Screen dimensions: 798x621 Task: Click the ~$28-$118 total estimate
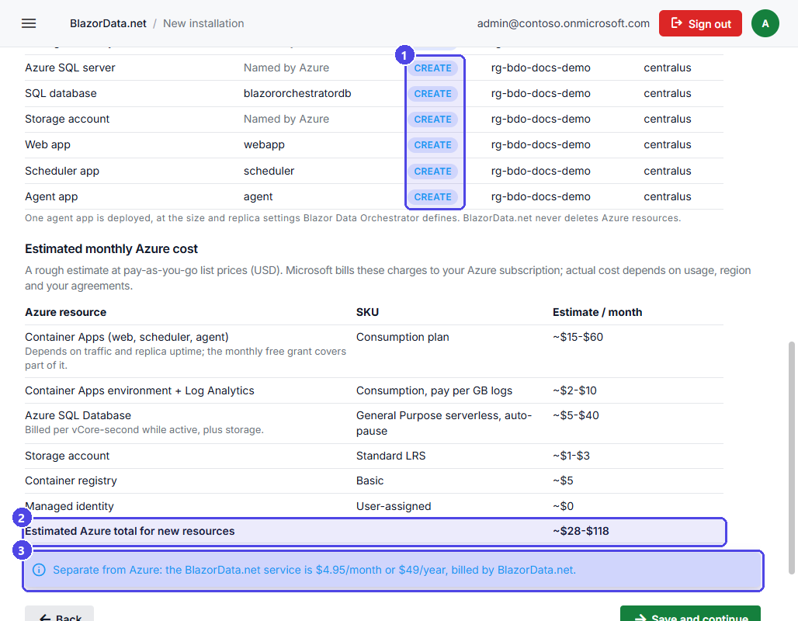581,531
